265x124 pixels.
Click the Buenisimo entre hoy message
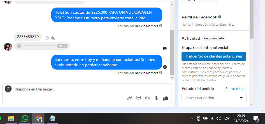pos(107,62)
